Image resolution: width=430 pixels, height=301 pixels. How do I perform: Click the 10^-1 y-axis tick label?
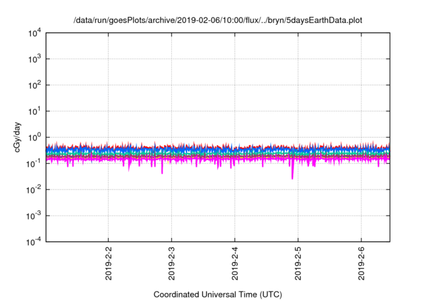click(34, 164)
